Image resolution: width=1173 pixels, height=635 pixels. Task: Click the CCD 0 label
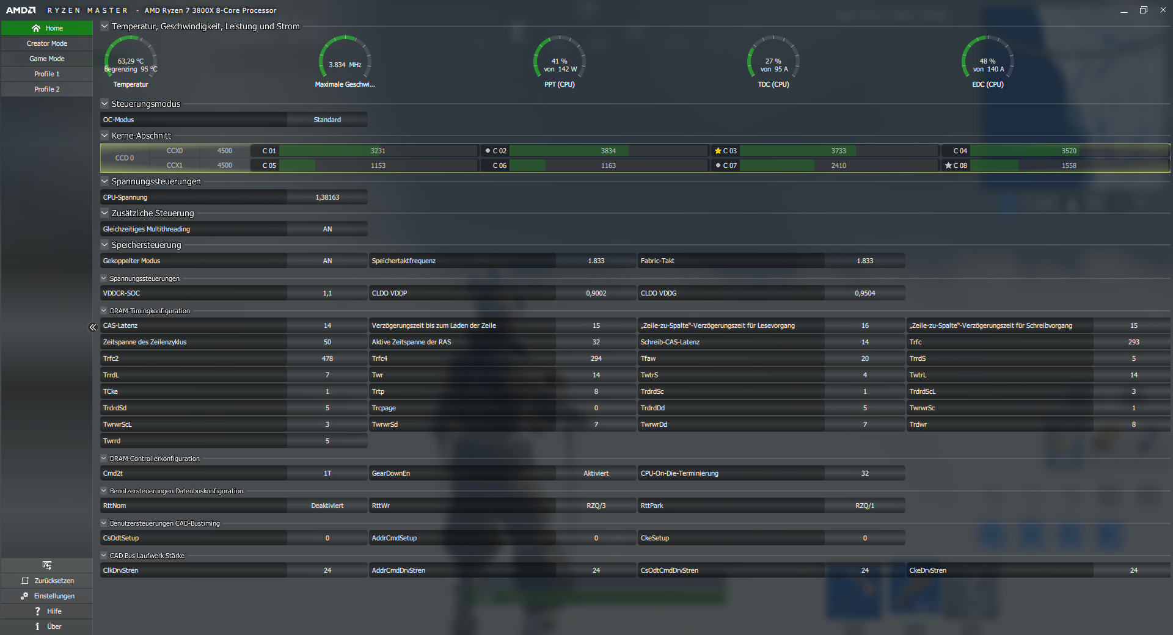(x=125, y=158)
